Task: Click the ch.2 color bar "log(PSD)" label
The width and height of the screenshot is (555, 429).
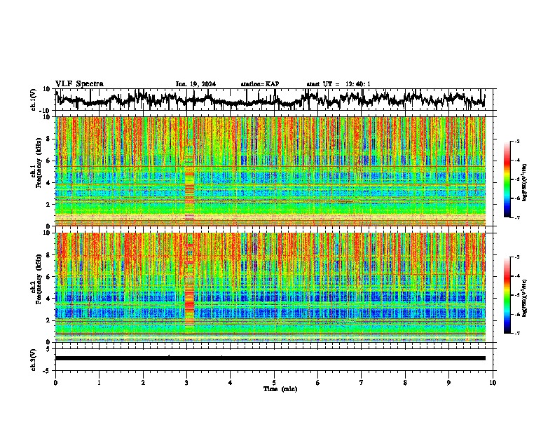Action: click(x=525, y=298)
